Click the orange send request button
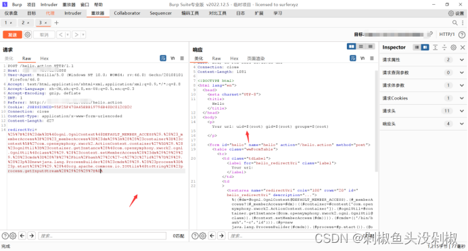468x251 pixels. [12, 35]
